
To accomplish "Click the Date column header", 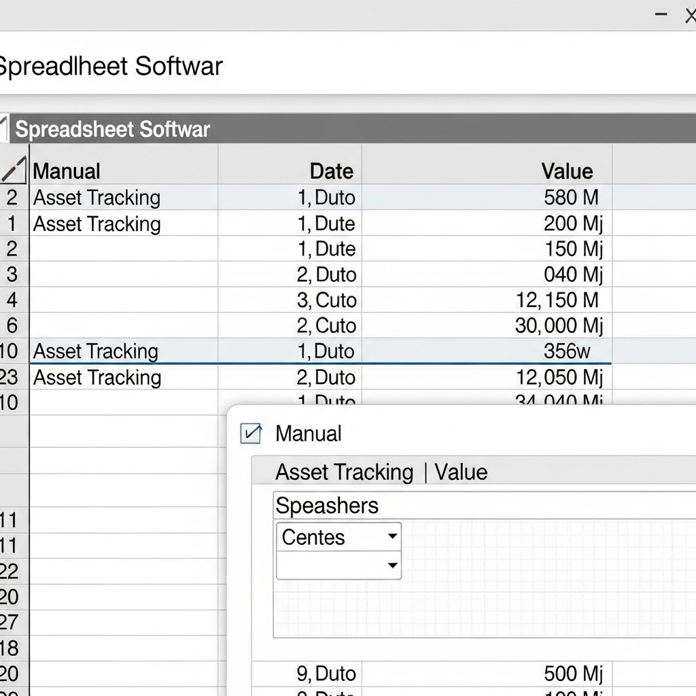I will [331, 171].
